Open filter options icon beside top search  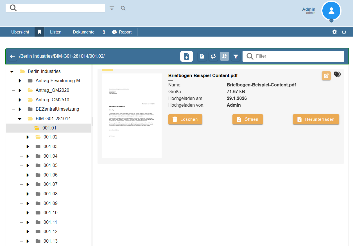112,8
